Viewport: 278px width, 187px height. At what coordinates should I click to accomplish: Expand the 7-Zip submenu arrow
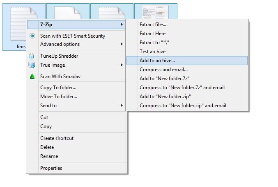pyautogui.click(x=122, y=25)
